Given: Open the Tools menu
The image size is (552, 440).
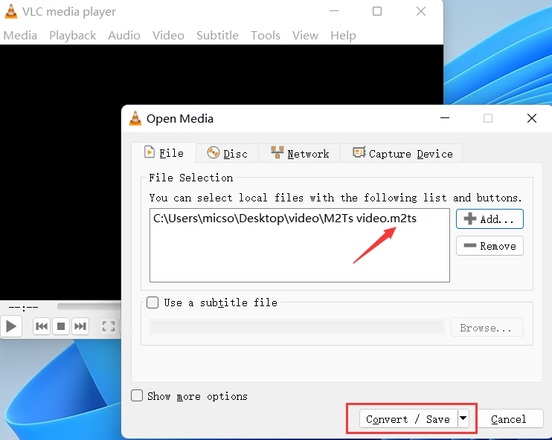Looking at the screenshot, I should tap(266, 36).
